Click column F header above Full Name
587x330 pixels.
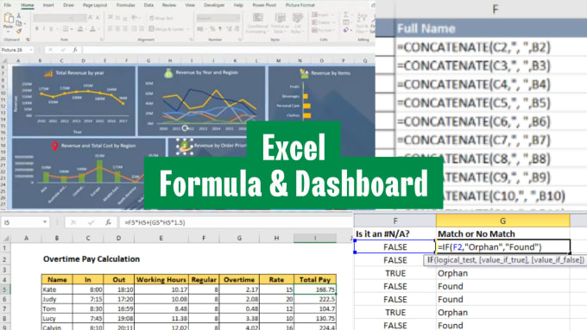(x=495, y=9)
